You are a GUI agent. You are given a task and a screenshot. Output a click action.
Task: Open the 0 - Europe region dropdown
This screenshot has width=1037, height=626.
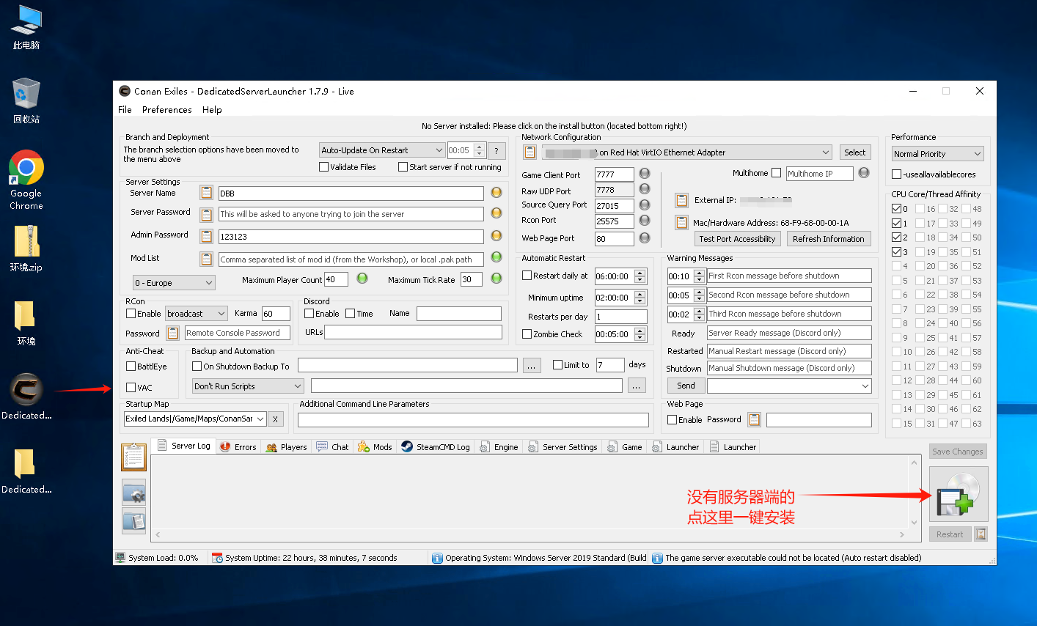coord(173,283)
